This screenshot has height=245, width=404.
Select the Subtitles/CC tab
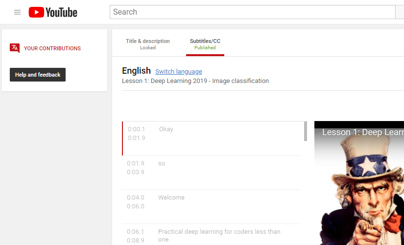(x=205, y=44)
